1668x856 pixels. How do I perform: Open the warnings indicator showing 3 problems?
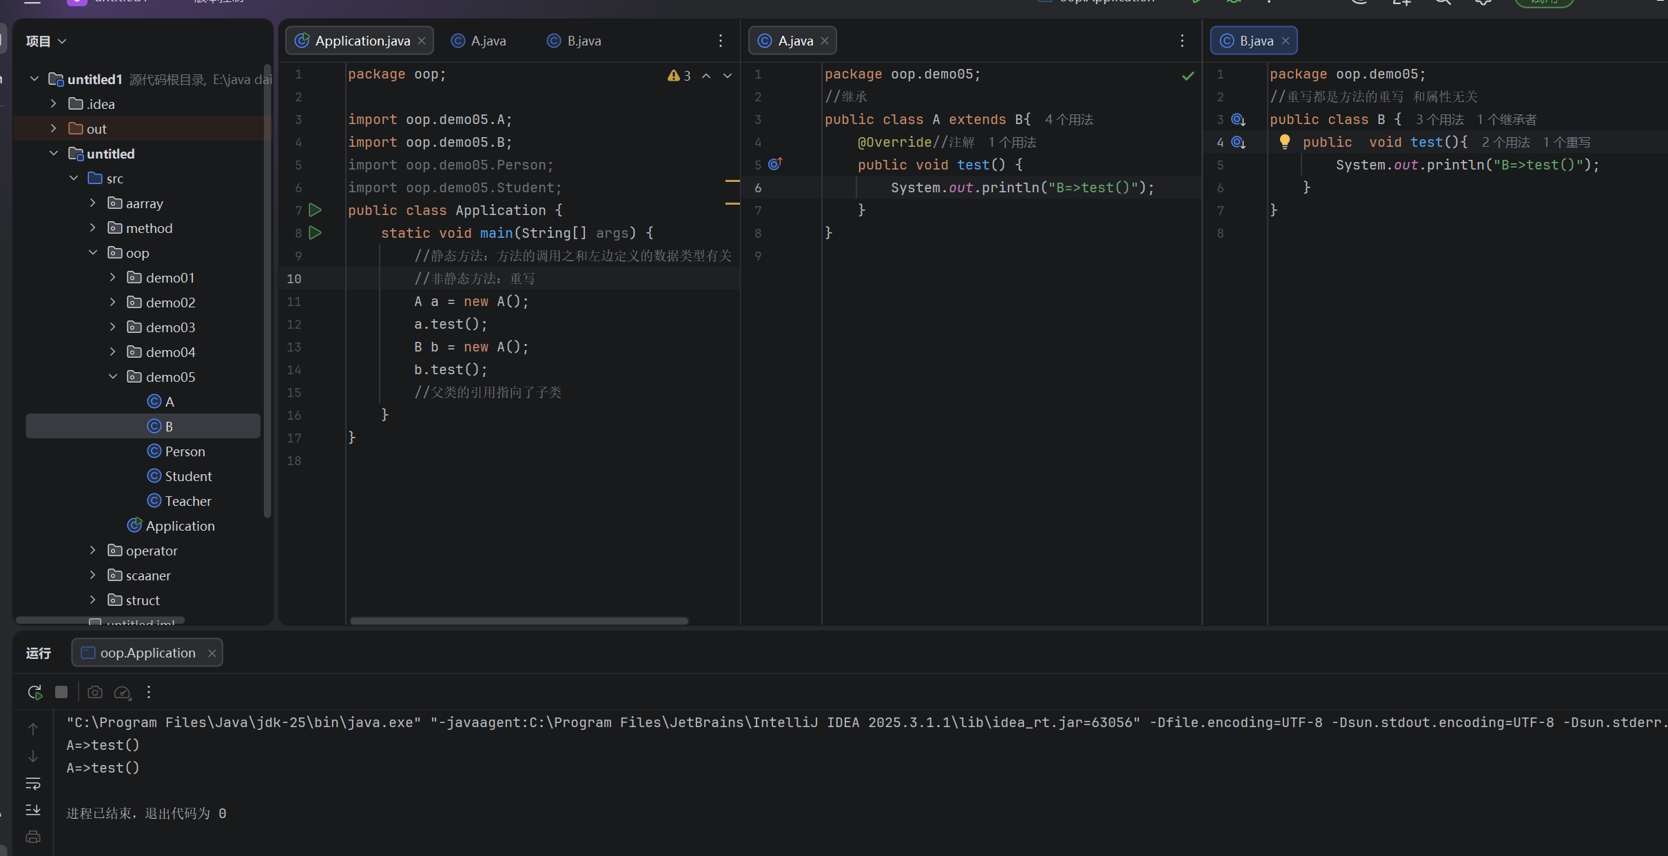coord(679,76)
